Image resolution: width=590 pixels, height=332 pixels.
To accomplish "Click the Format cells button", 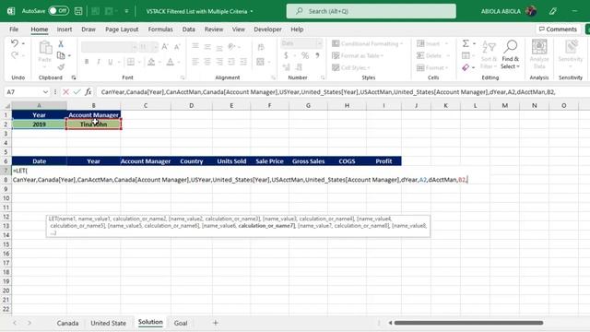I will pyautogui.click(x=432, y=67).
